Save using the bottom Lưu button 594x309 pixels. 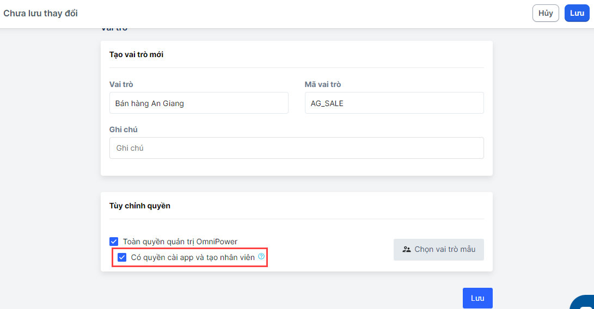pyautogui.click(x=477, y=298)
